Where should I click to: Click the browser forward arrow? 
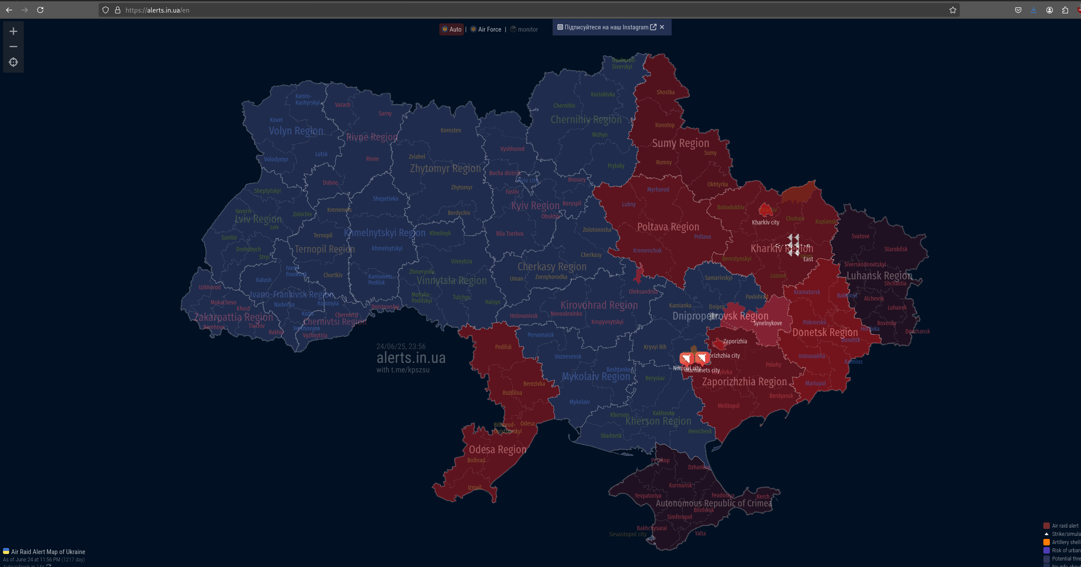25,10
